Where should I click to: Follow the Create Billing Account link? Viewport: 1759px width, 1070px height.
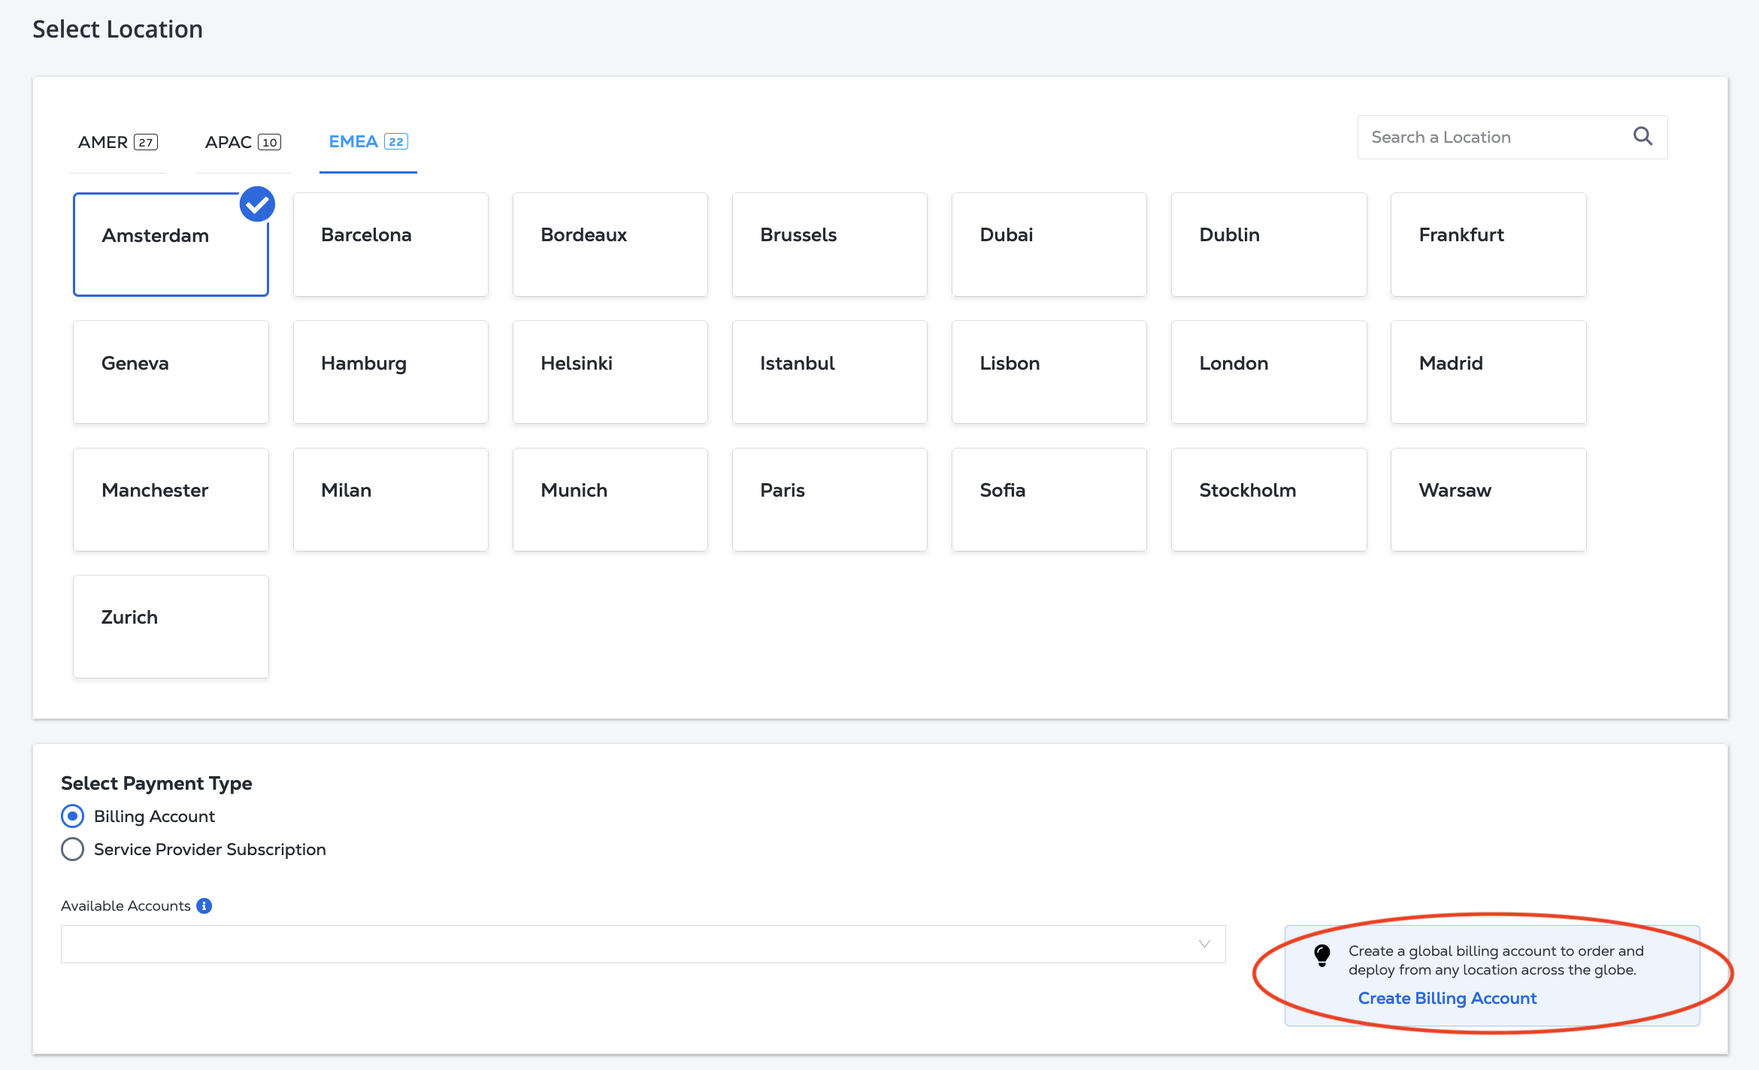pyautogui.click(x=1447, y=998)
